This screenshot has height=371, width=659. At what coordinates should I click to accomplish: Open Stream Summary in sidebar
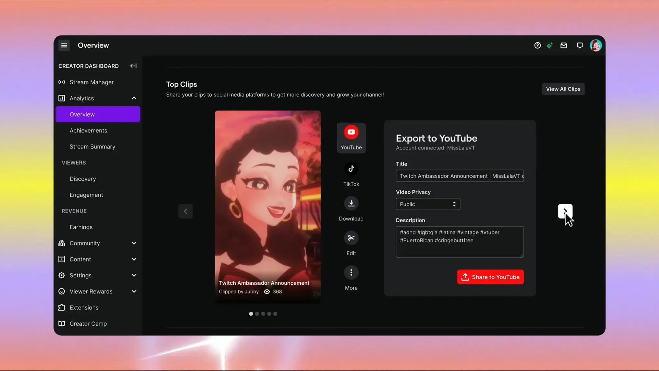click(x=92, y=147)
